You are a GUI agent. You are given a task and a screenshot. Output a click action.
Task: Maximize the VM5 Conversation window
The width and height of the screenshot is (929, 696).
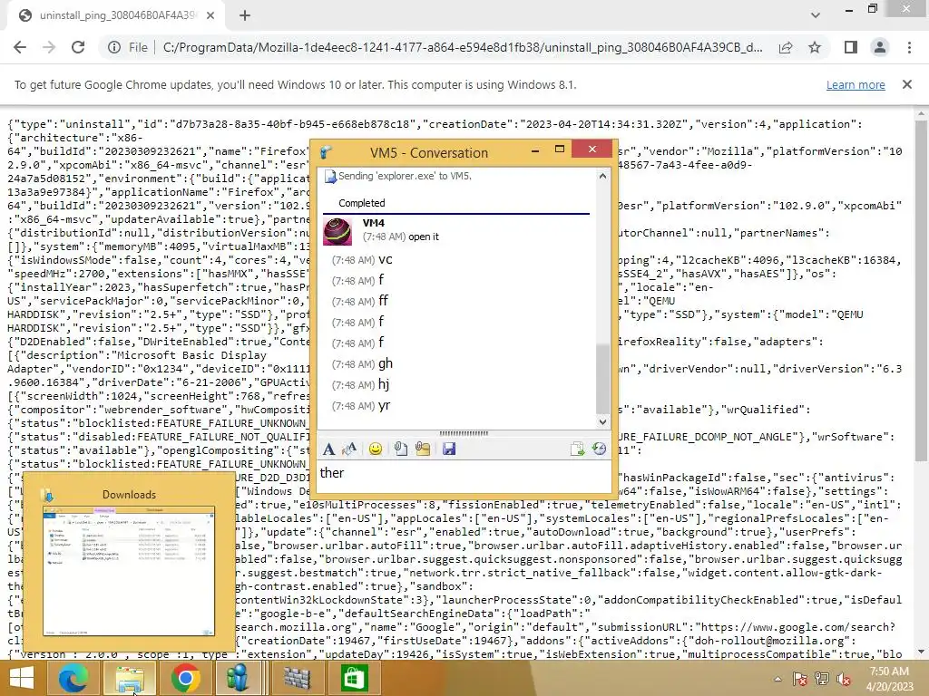tap(559, 150)
